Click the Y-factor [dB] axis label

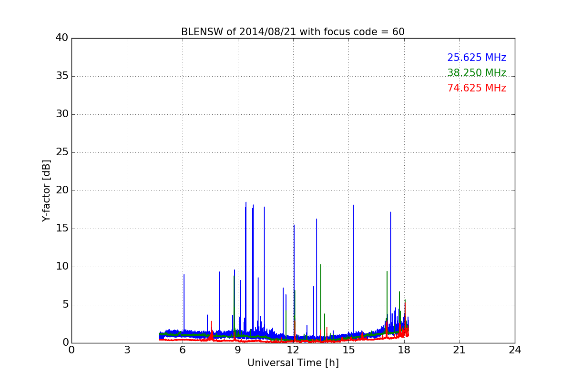pos(46,190)
